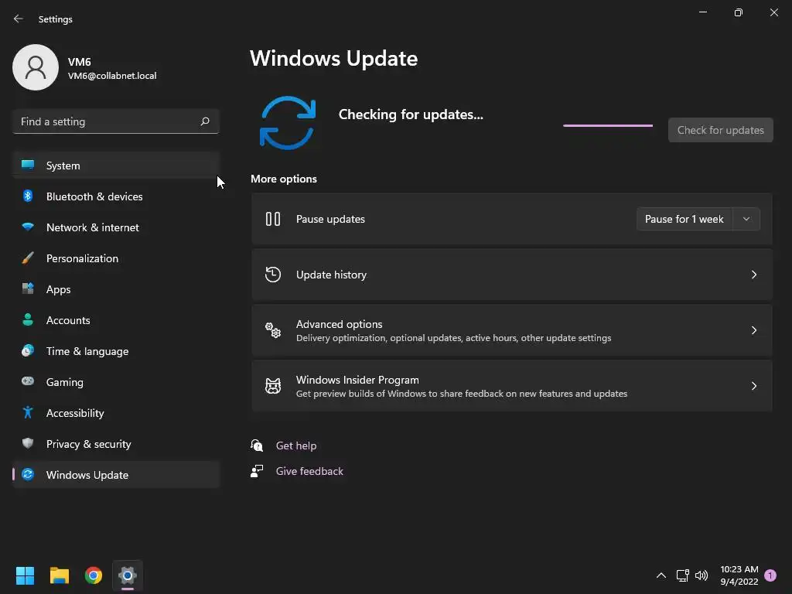
Task: Click the Checking for updates status text
Action: point(411,114)
